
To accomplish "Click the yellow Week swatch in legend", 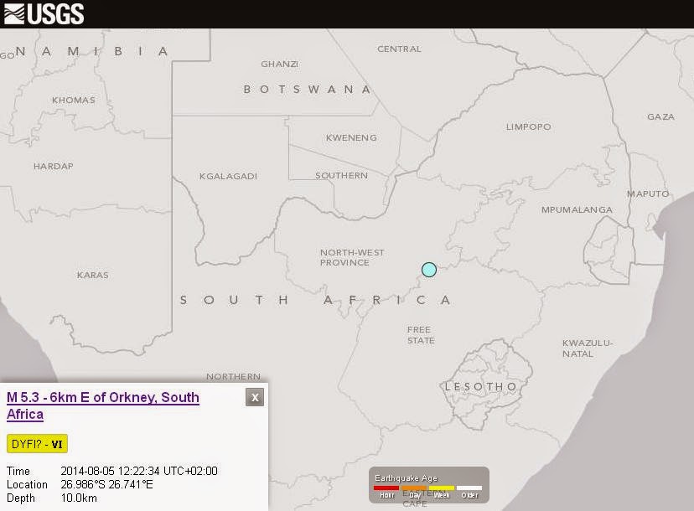I will [x=442, y=488].
